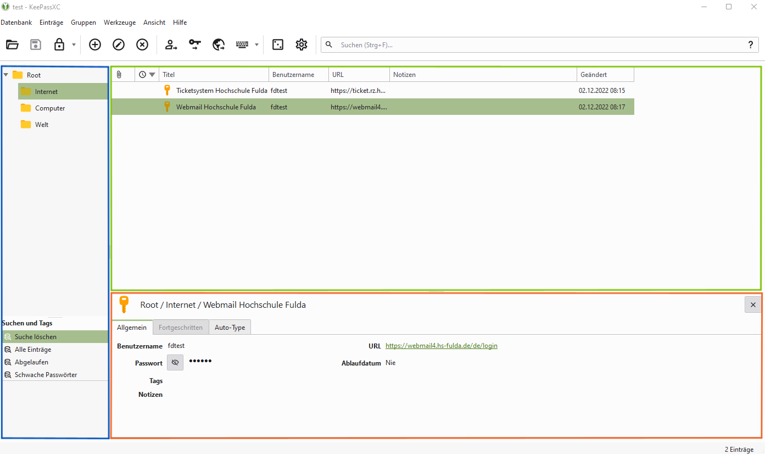This screenshot has width=765, height=454.
Task: Select 'Schwache Passwörter' search filter
Action: pos(46,375)
